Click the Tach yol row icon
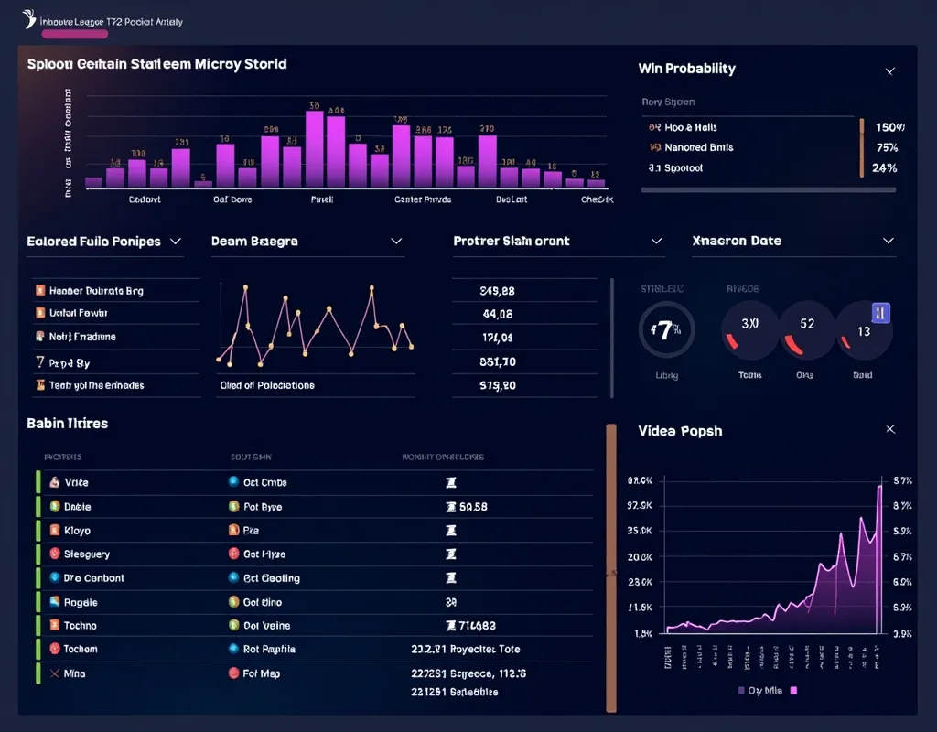 point(40,385)
